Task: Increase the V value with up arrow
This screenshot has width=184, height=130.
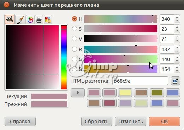Action: tap(177, 37)
